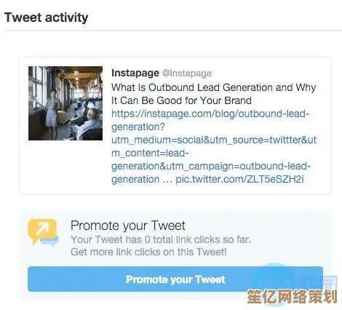Screen dimensions: 342x310
Task: Click the Promote your Tweet heading text
Action: pyautogui.click(x=128, y=226)
